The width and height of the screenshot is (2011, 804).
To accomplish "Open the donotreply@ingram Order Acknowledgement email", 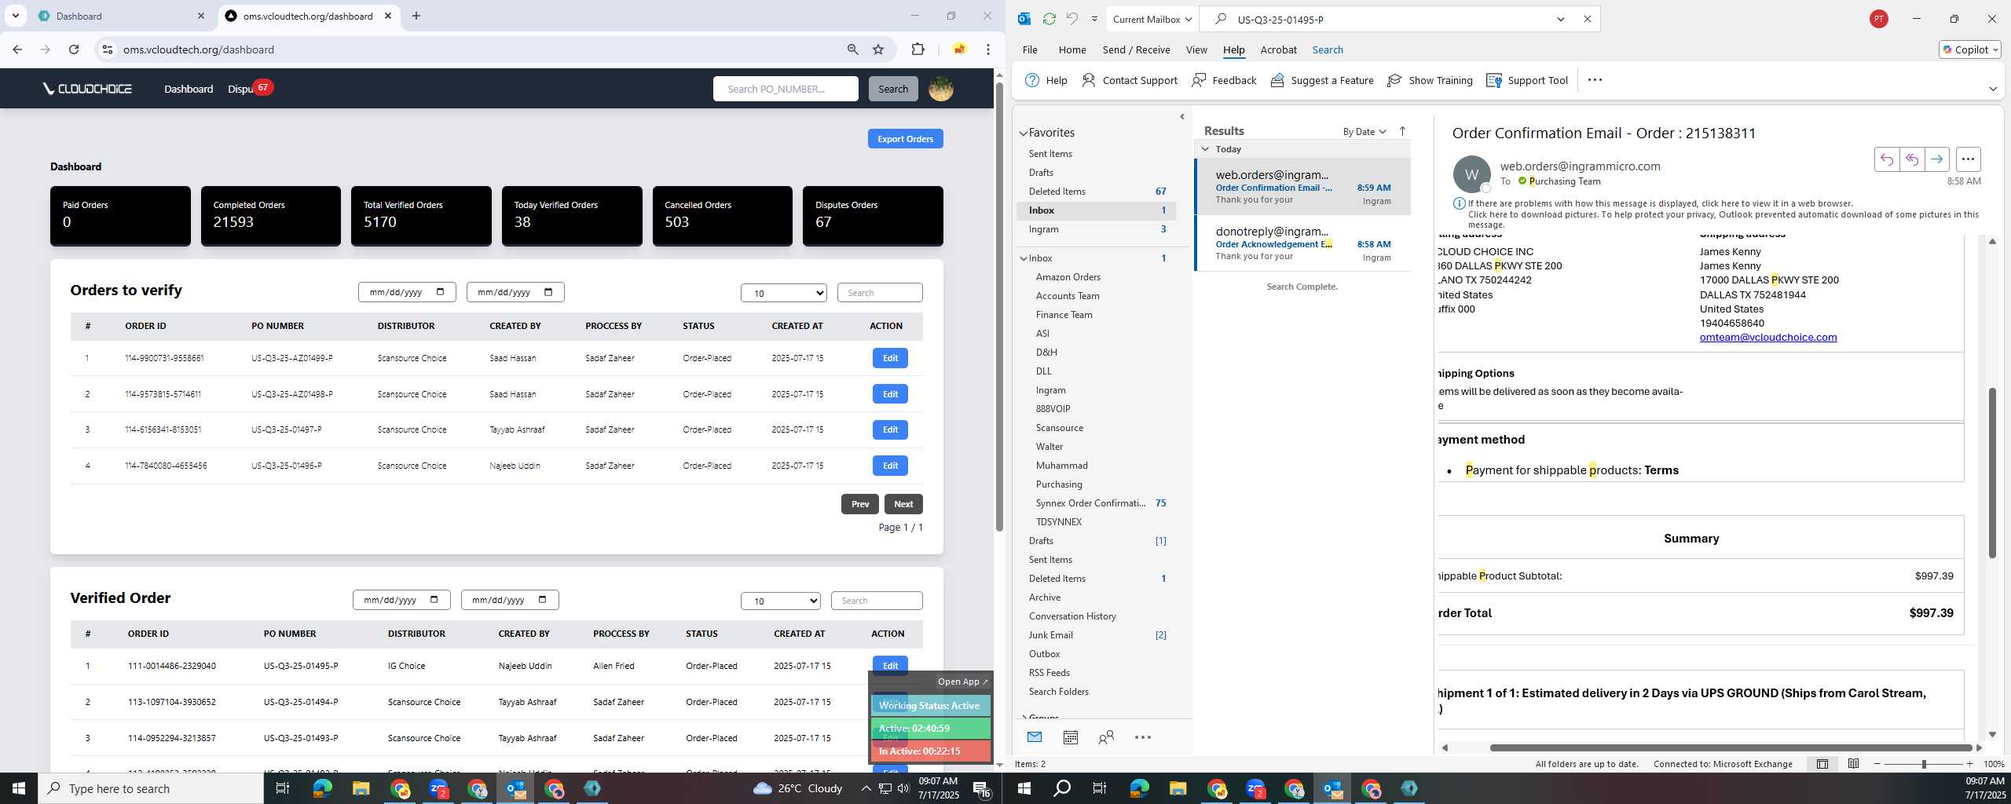I will [1302, 243].
